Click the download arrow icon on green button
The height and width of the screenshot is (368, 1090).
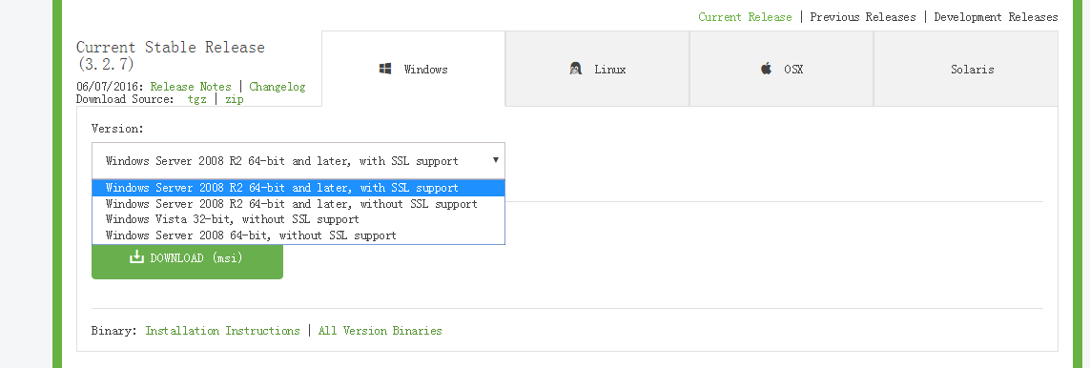click(136, 256)
